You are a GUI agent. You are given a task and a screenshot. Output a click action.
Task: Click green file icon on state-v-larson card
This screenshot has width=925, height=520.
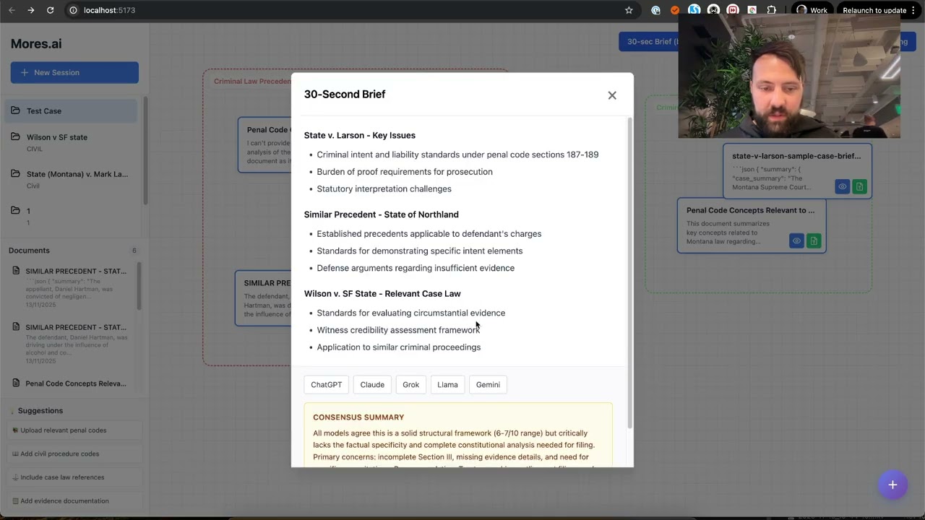[859, 186]
